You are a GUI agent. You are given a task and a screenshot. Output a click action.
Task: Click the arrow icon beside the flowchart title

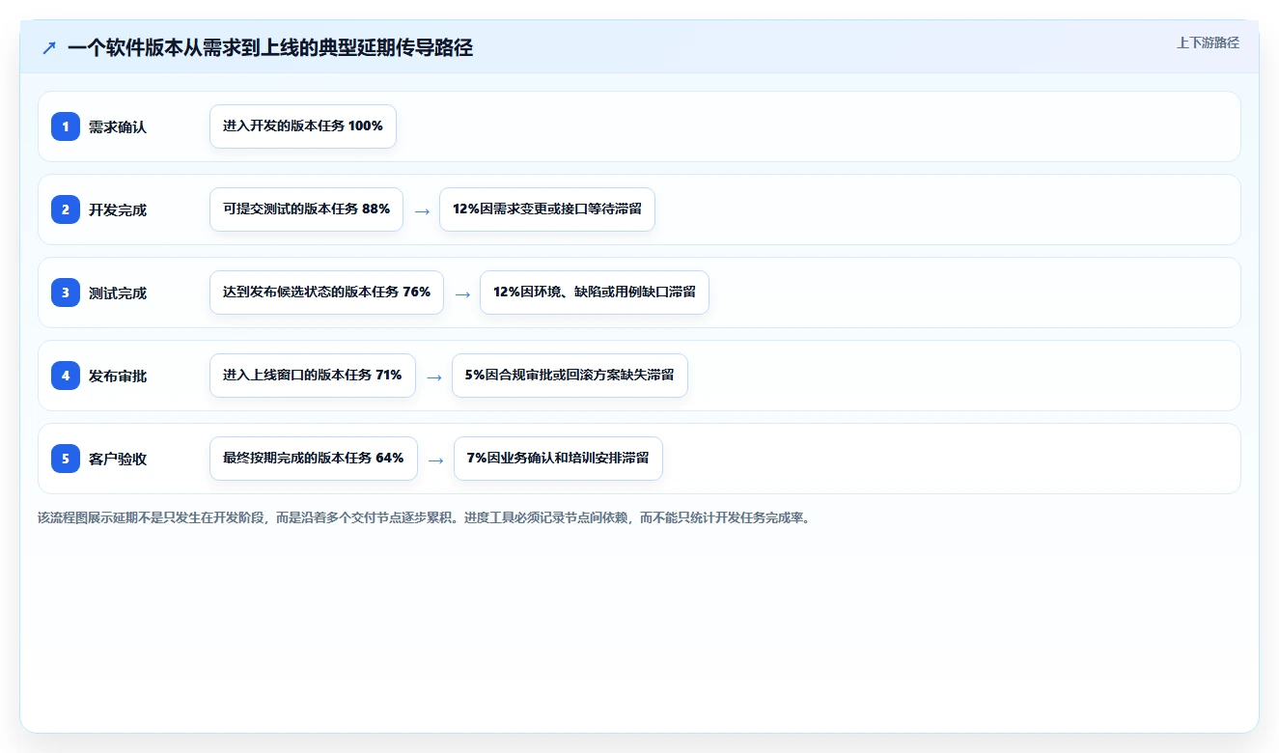pyautogui.click(x=48, y=47)
